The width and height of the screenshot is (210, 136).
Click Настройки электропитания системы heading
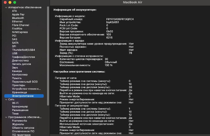tap(79, 72)
